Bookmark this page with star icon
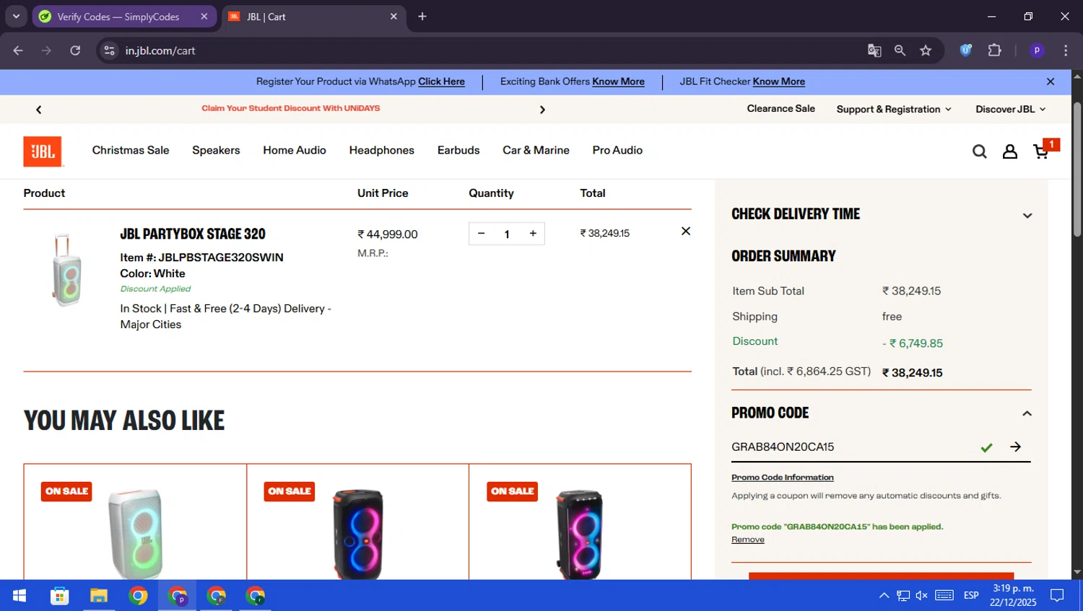1083x611 pixels. [x=926, y=50]
